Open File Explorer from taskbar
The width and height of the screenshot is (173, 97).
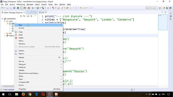pyautogui.click(x=16, y=94)
